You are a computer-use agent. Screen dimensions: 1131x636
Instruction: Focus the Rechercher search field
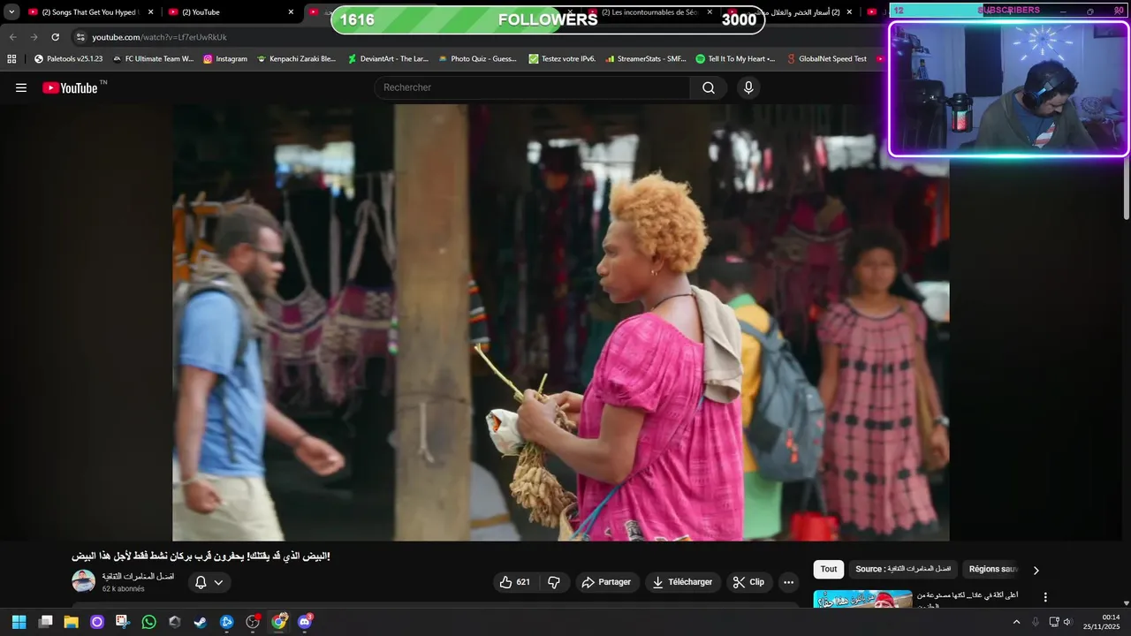click(533, 87)
